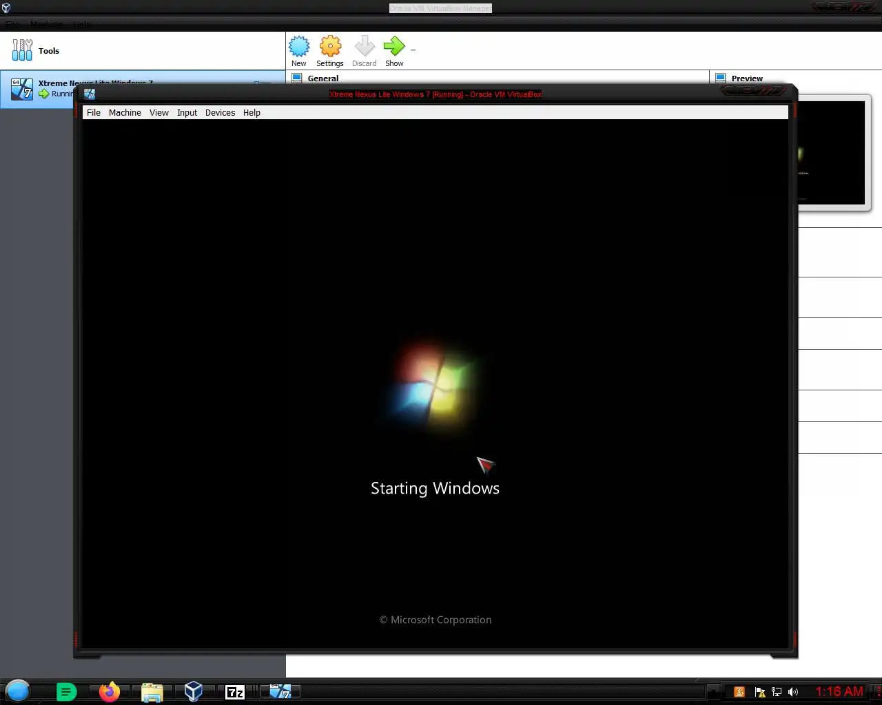Image resolution: width=882 pixels, height=705 pixels.
Task: Click New in VirtualBox Manager toolbar
Action: coord(298,52)
